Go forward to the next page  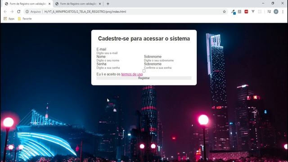point(12,12)
